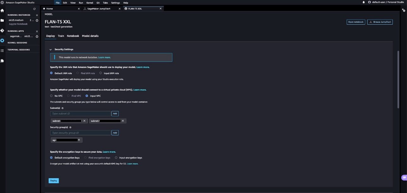Add the typed subnet ID

tap(115, 114)
